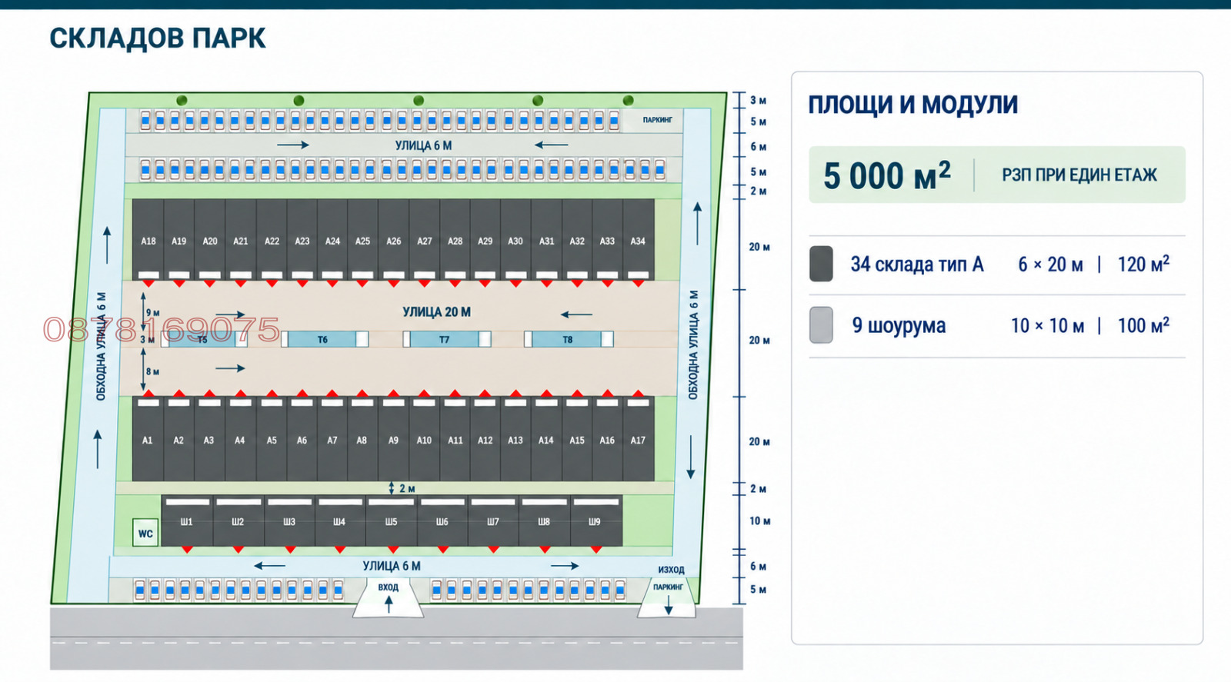Pick warehouse unit A20
Viewport: 1231px width, 682px height.
210,240
